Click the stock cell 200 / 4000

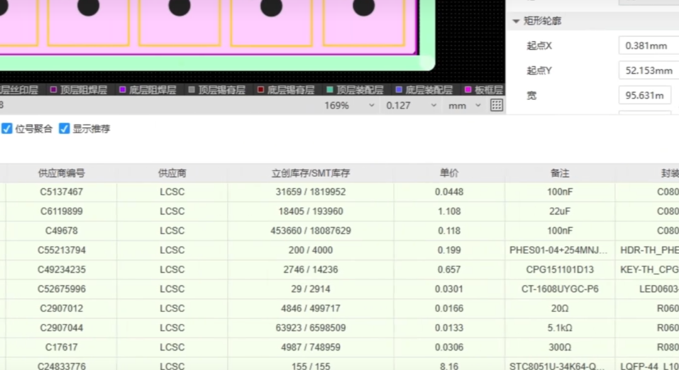click(x=311, y=250)
